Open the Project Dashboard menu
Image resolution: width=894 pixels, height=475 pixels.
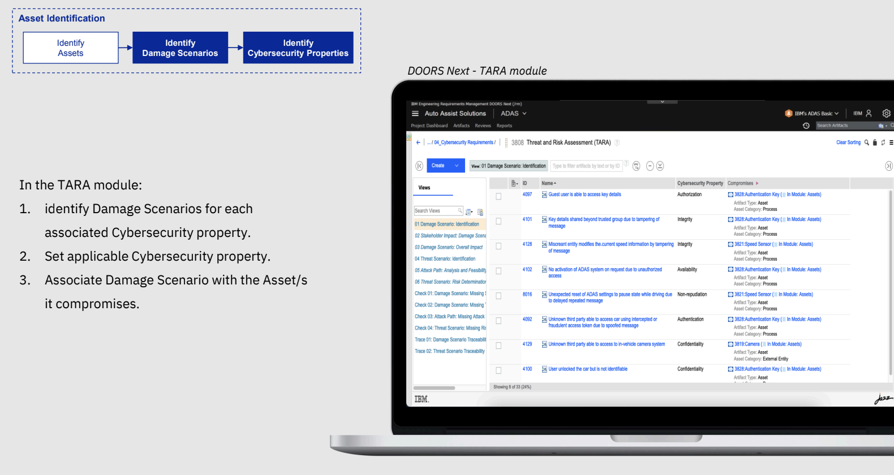tap(429, 126)
